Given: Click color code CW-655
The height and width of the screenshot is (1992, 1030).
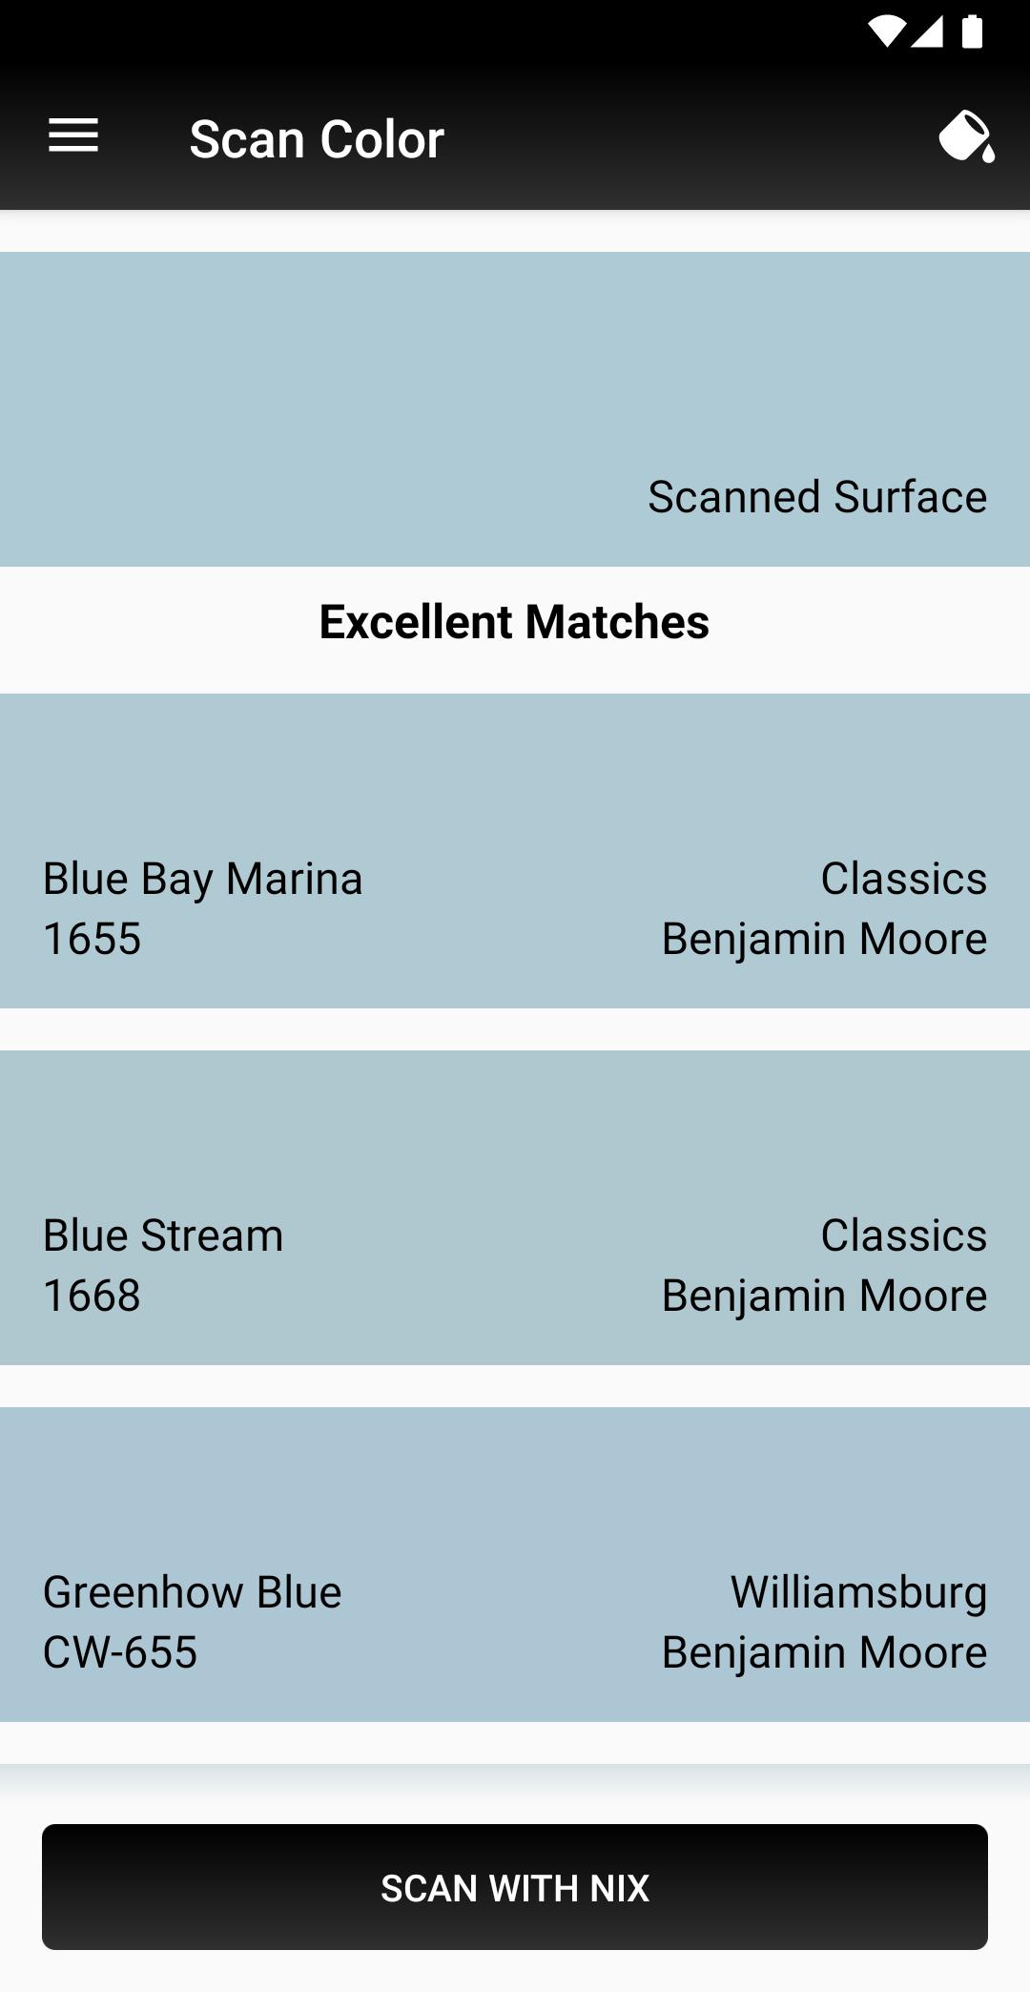Looking at the screenshot, I should click(120, 1652).
